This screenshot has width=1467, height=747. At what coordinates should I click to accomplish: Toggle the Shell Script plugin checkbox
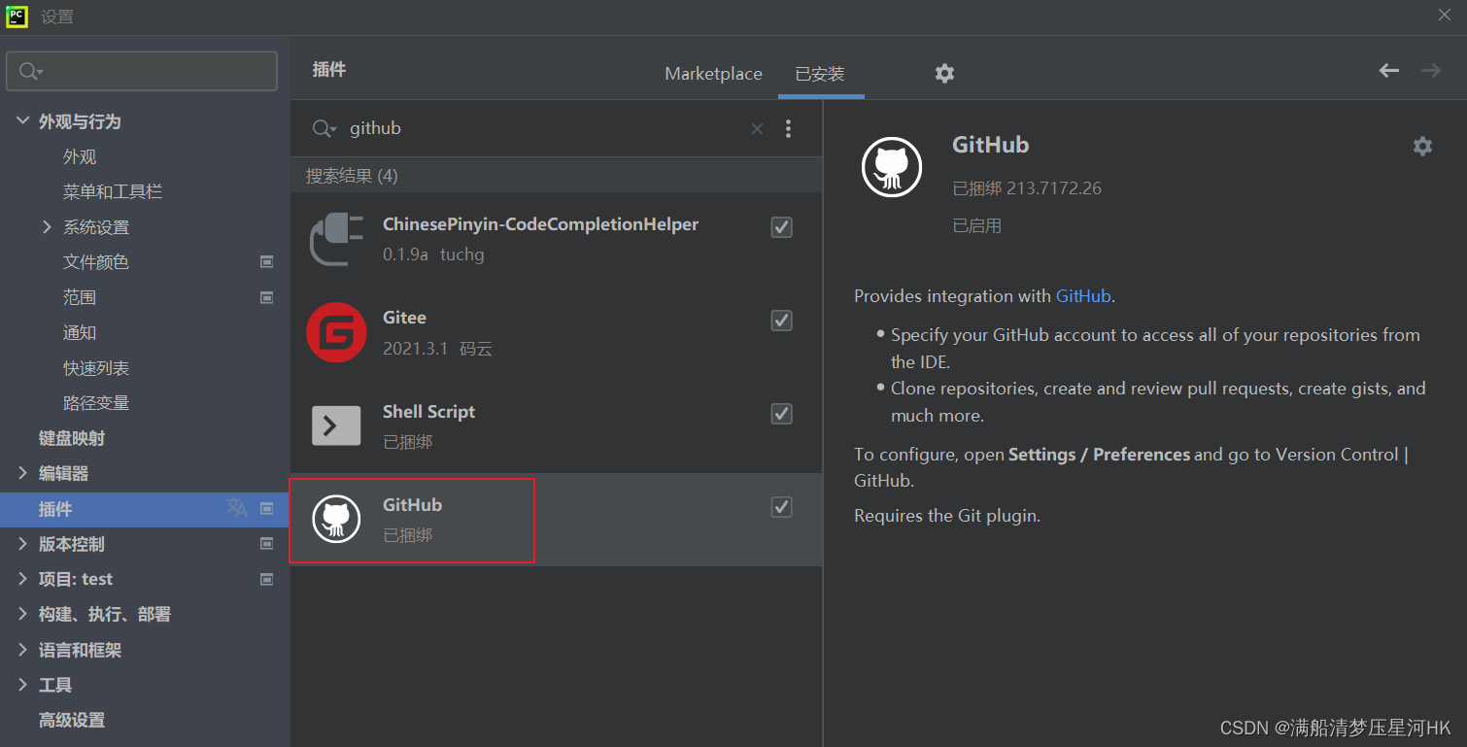[781, 414]
